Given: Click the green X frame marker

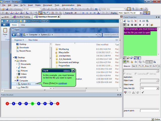Looking at the screenshot, I should (x=32, y=104).
